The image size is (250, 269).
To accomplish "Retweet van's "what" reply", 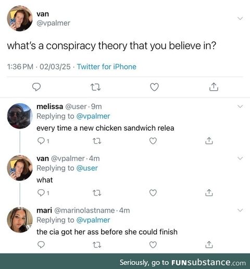I will [x=97, y=193].
